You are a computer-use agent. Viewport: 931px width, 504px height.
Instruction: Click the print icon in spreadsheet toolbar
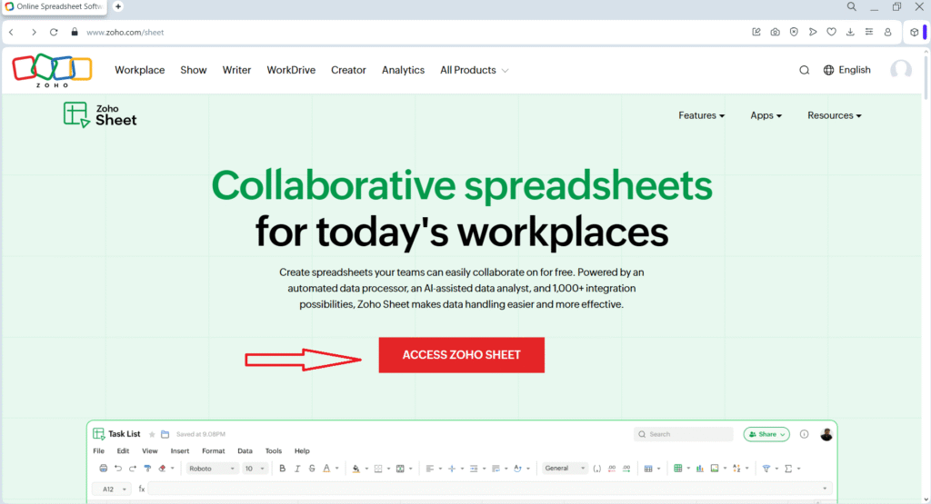(104, 469)
